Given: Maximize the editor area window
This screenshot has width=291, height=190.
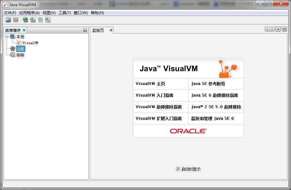Looking at the screenshot, I should click(285, 29).
